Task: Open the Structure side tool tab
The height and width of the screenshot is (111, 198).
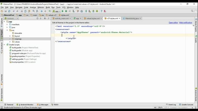Action: point(2,48)
